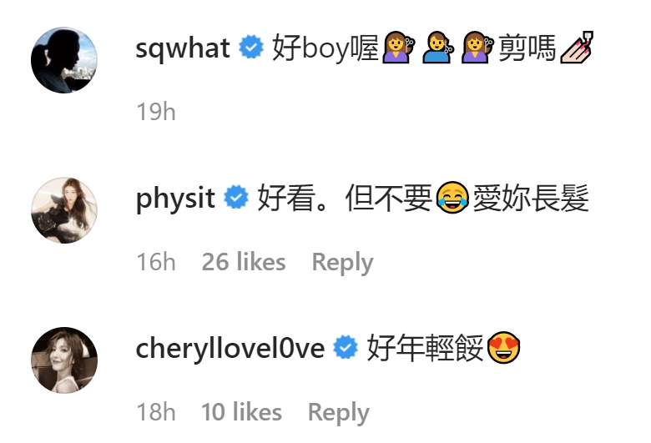The image size is (651, 443).
Task: Click verified badge next to physit
Action: tap(236, 197)
